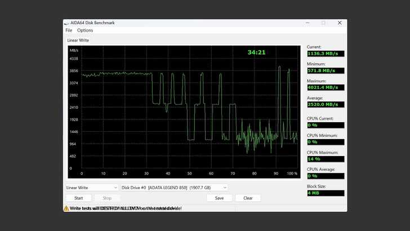This screenshot has height=231, width=410.
Task: Click the 34:21 elapsed timer on graph
Action: coord(256,52)
